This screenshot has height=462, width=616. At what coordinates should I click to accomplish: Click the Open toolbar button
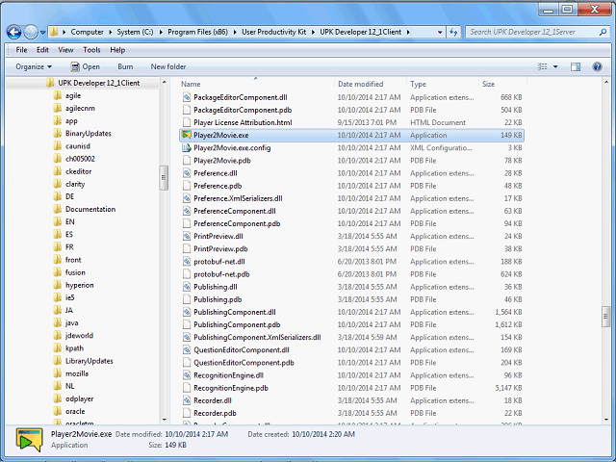coord(86,66)
